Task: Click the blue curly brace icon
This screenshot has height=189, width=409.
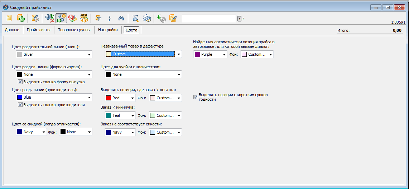Action: click(x=110, y=19)
